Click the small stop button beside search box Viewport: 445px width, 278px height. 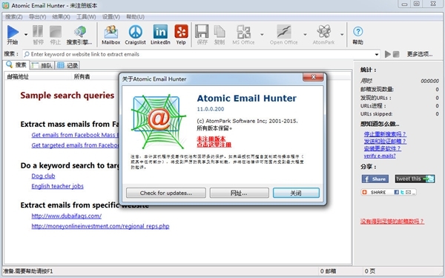(x=396, y=54)
